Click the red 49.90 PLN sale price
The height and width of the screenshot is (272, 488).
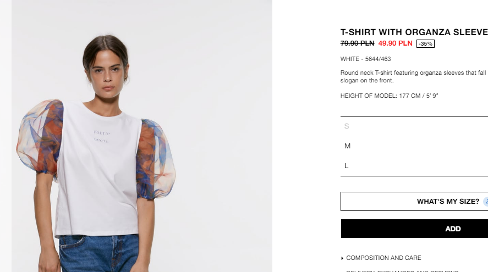[x=395, y=43]
